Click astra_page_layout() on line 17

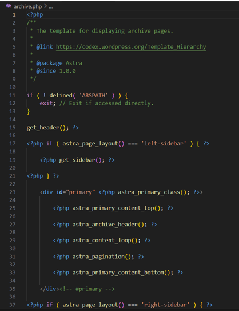[x=93, y=144]
